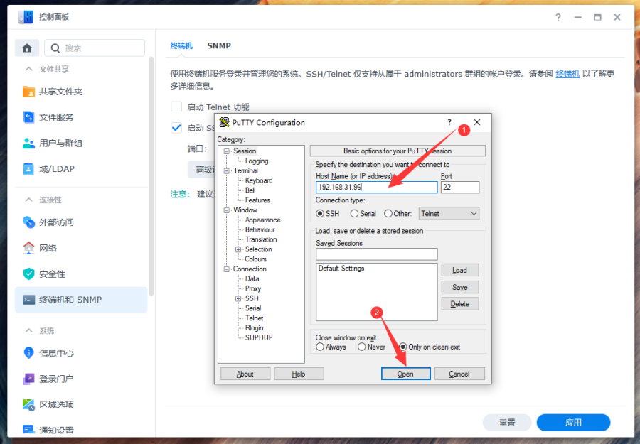Select Appearance in category tree

click(x=263, y=220)
